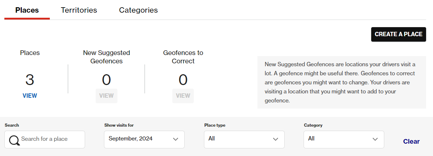
Task: Switch to the Territories tab
Action: point(79,10)
